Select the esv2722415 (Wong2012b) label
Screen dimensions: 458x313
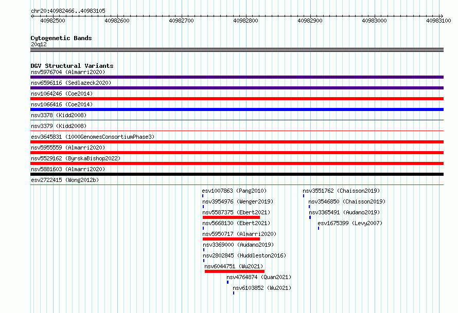(x=65, y=180)
